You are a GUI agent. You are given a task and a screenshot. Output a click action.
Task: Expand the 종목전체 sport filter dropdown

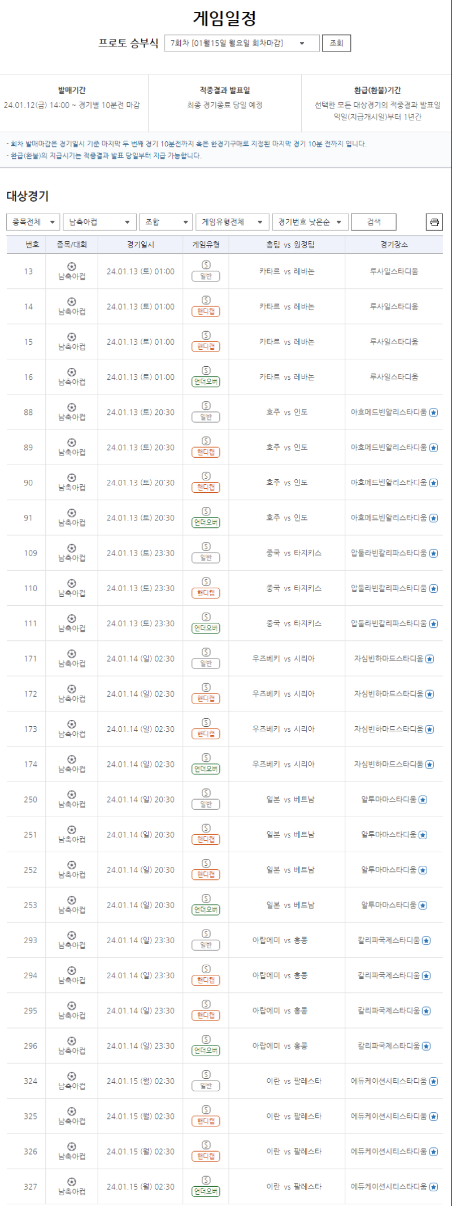pos(33,222)
